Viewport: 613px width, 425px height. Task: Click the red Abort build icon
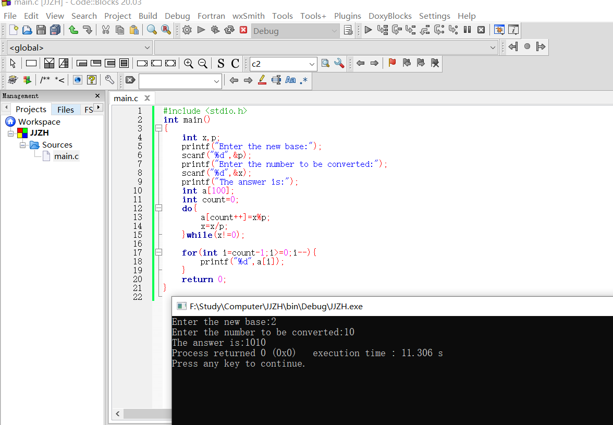tap(243, 30)
